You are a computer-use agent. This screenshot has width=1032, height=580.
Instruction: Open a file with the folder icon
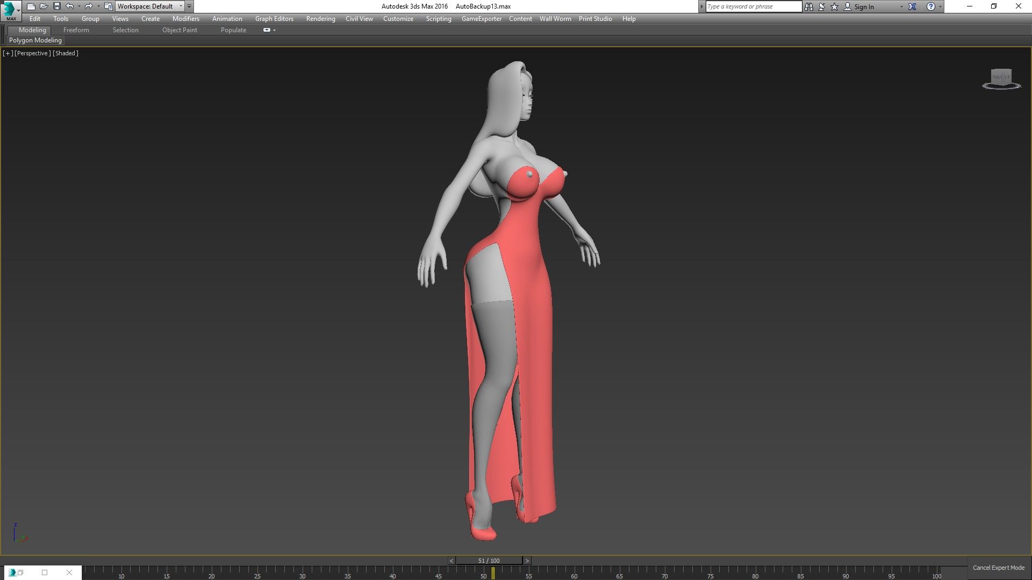[x=44, y=6]
